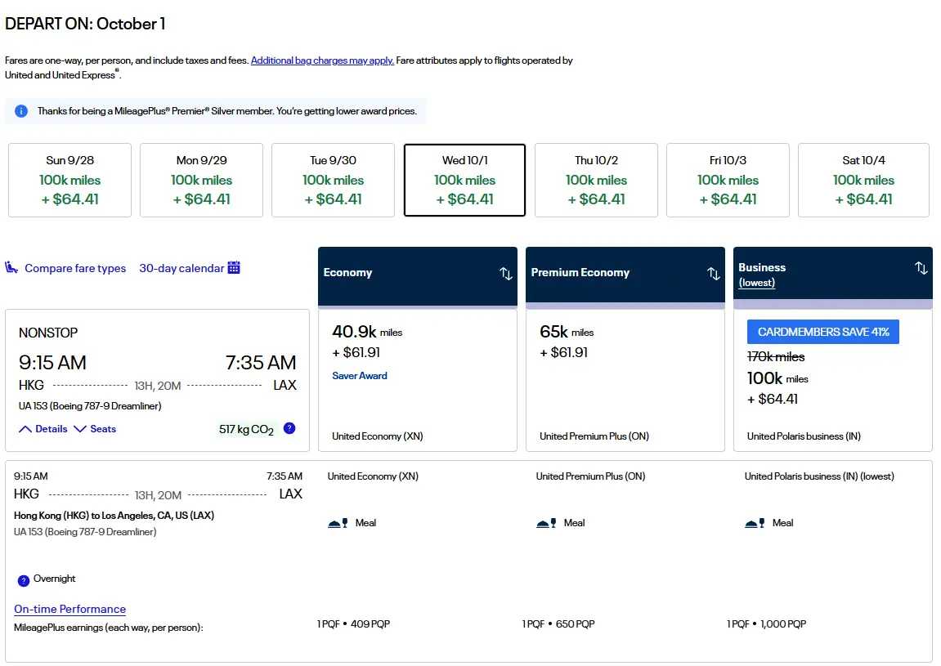Image resolution: width=941 pixels, height=666 pixels.
Task: Click UA 153 (Boeing 787-9 Dreamliner) in flight card
Action: [90, 406]
